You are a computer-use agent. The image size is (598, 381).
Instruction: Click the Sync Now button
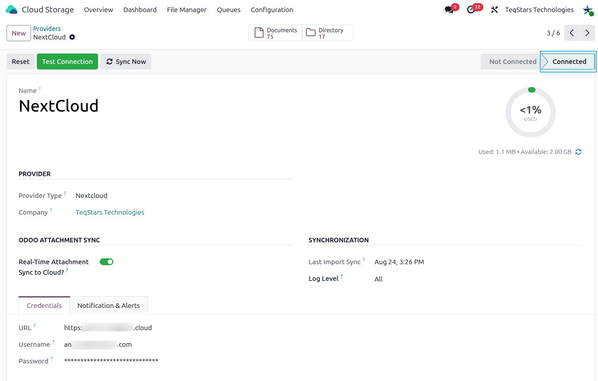click(125, 62)
